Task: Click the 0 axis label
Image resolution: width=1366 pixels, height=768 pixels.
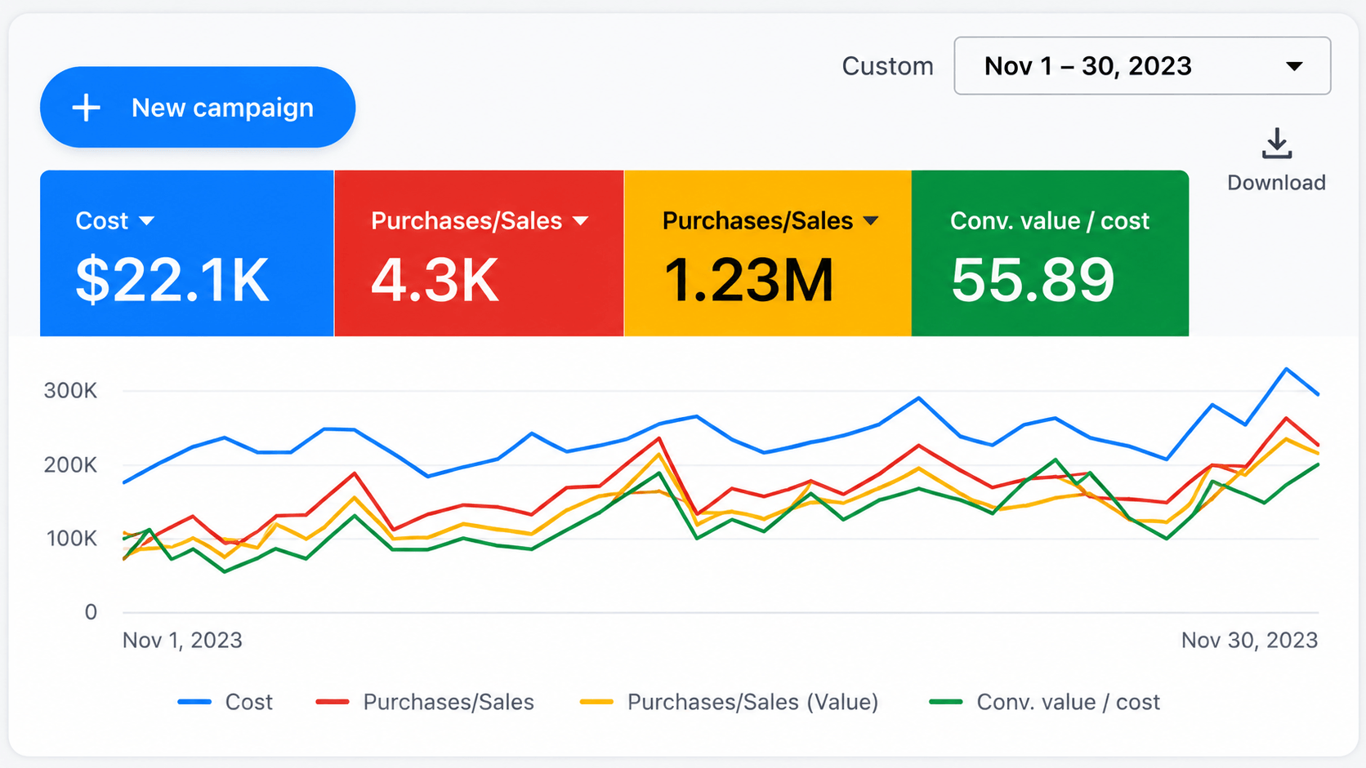Action: 91,612
